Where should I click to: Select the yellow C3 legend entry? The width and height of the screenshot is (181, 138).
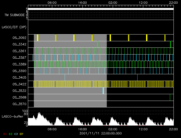pyautogui.click(x=16, y=134)
